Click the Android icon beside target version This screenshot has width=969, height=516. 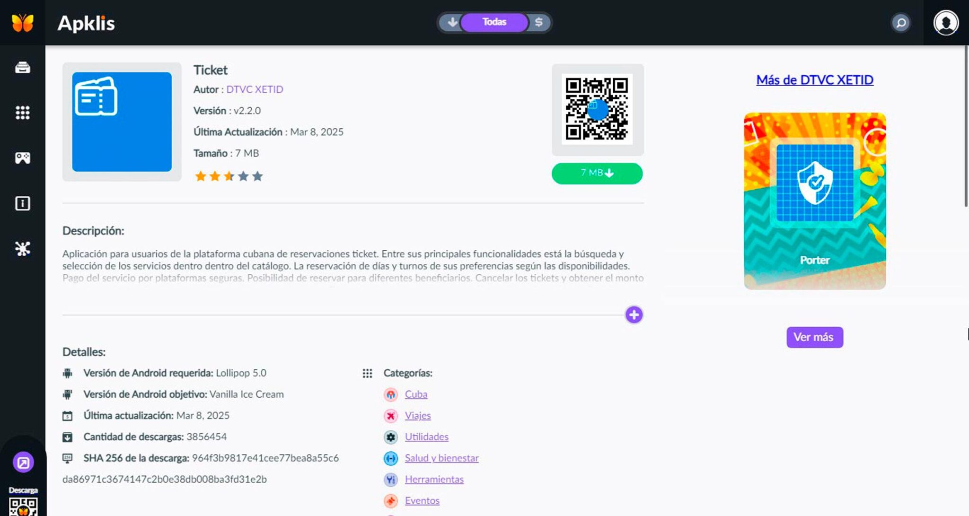[68, 394]
